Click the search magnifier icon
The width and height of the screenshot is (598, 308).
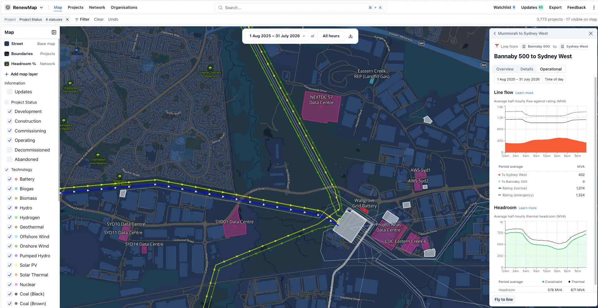coord(220,8)
